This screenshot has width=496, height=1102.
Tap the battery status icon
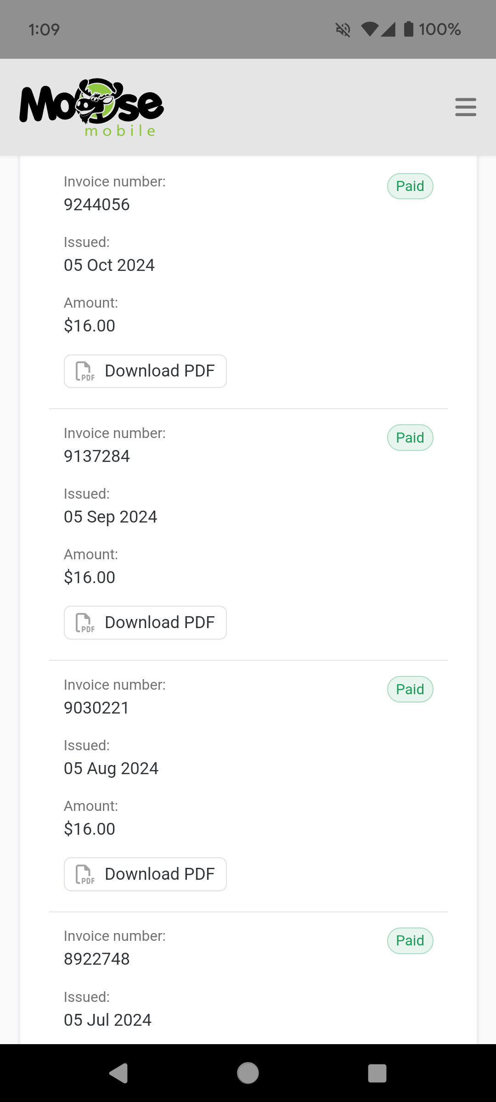pos(408,29)
